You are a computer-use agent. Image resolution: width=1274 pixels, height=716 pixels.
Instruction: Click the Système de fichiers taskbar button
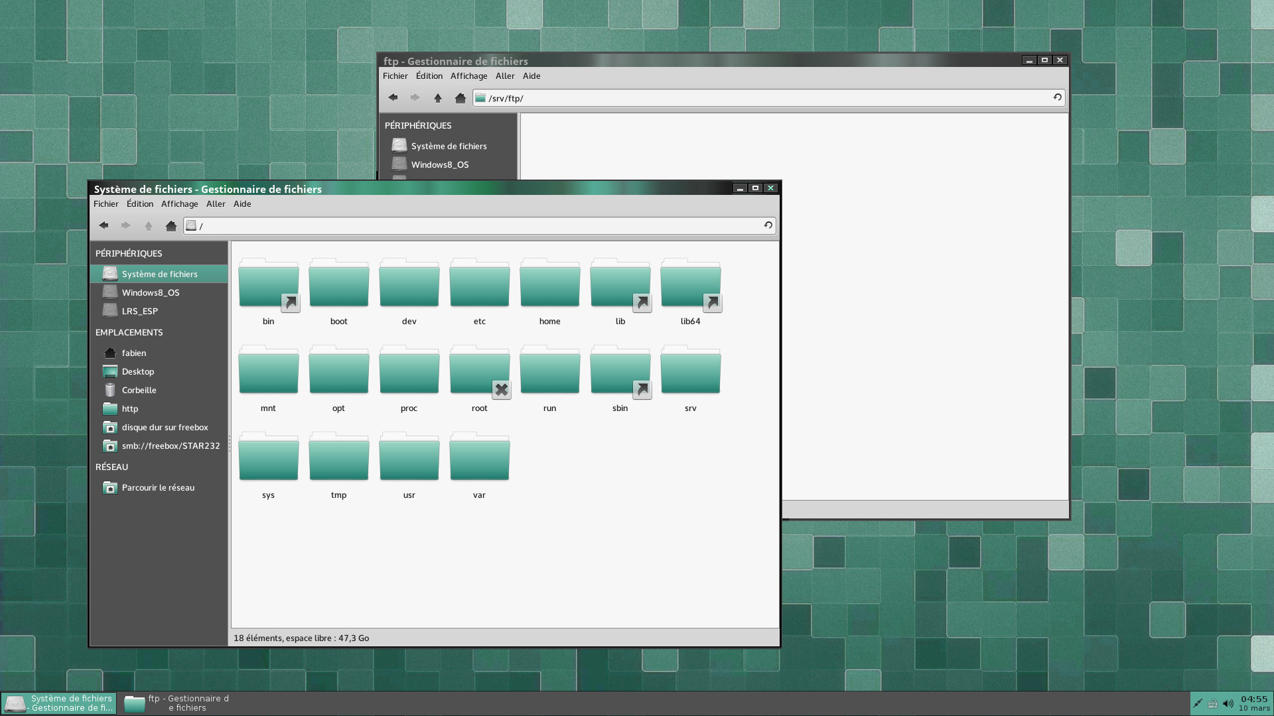(59, 703)
